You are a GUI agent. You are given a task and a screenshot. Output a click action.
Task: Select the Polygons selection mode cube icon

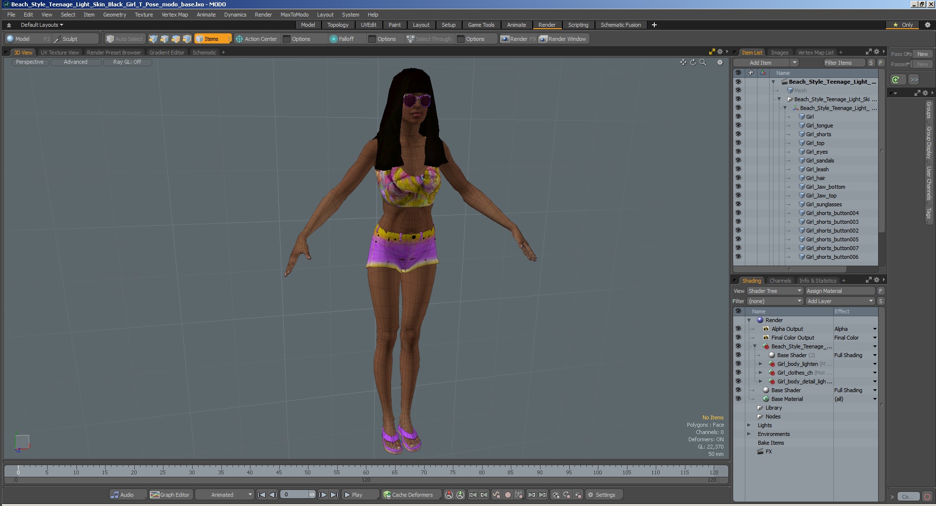click(x=176, y=39)
